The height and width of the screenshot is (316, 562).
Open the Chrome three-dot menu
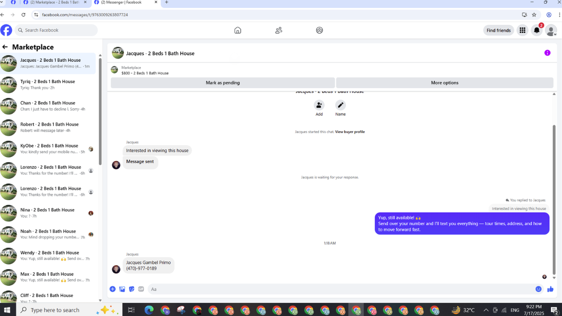click(559, 15)
